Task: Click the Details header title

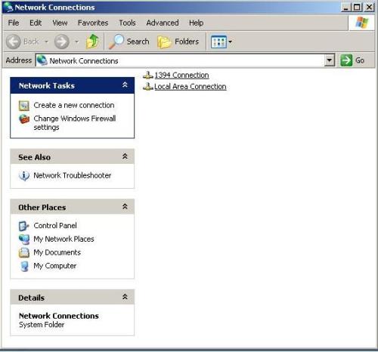Action: [31, 298]
